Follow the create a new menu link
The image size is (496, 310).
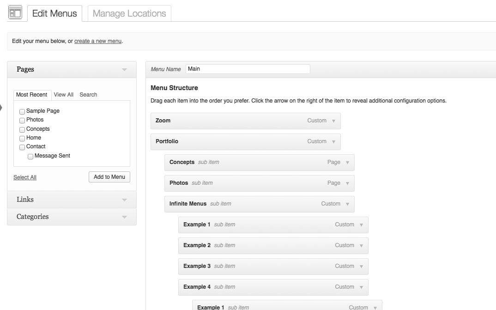pyautogui.click(x=98, y=41)
